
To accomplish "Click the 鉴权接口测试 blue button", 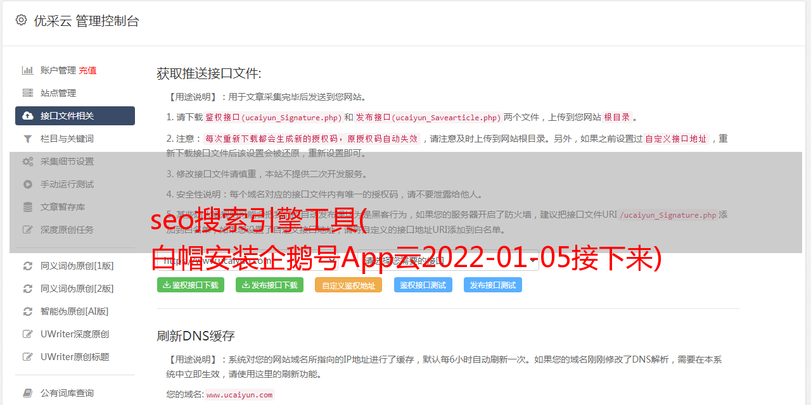I will coord(423,285).
